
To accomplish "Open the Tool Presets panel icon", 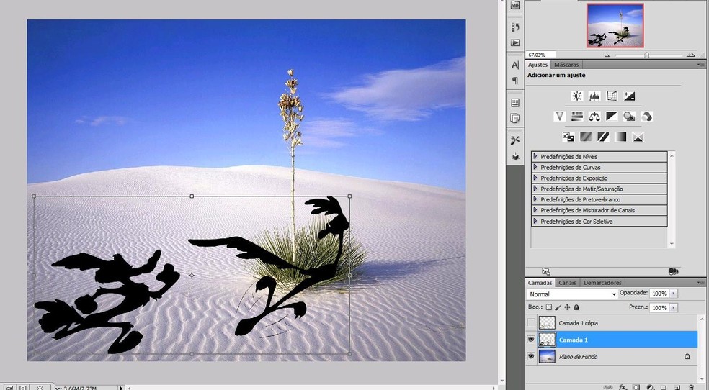I will 515,140.
